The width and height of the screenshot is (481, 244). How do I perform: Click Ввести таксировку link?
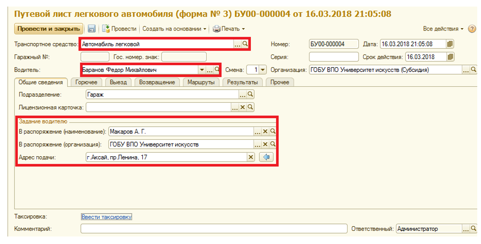(107, 217)
